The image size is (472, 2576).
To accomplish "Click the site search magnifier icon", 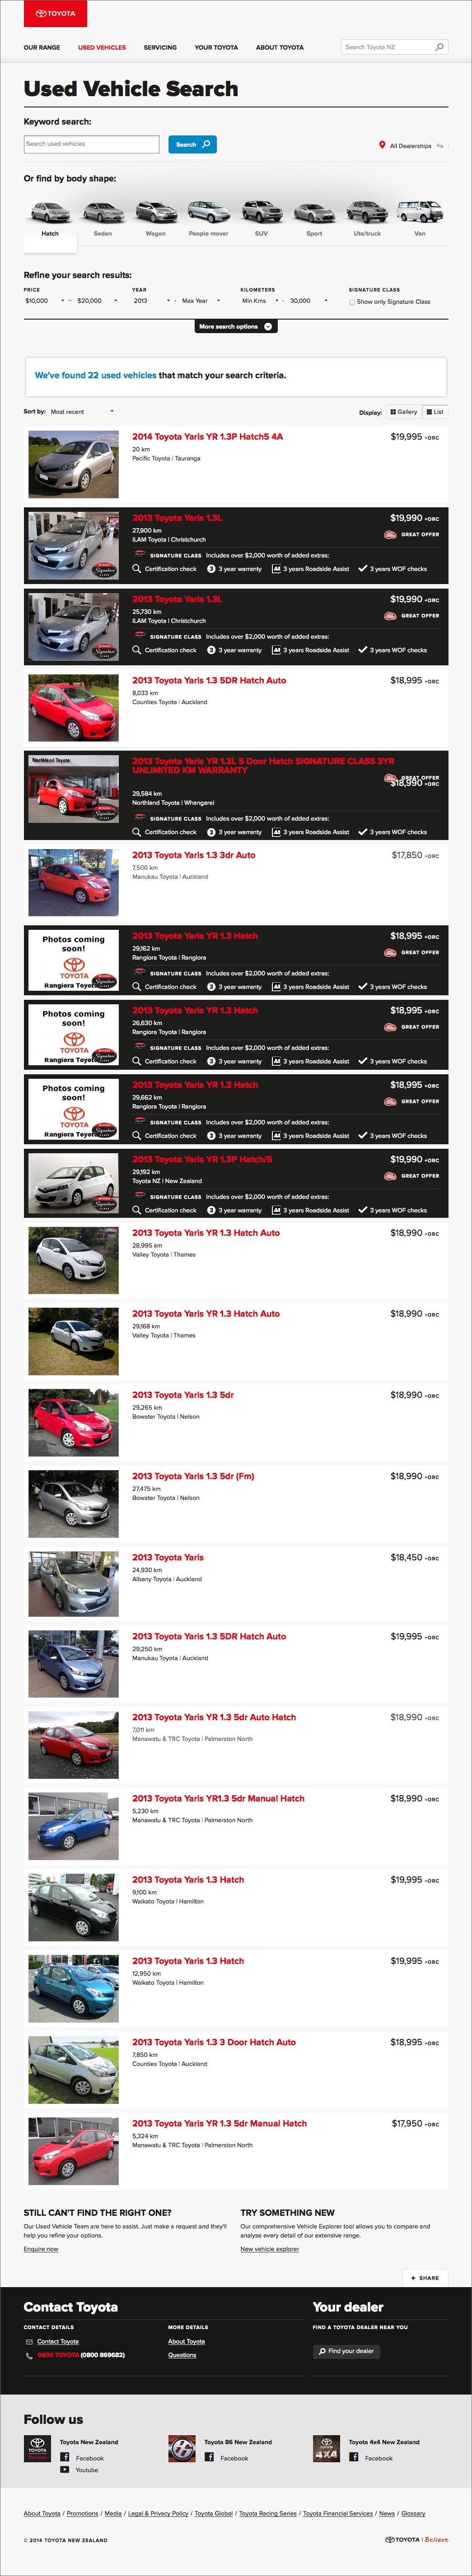I will (439, 47).
